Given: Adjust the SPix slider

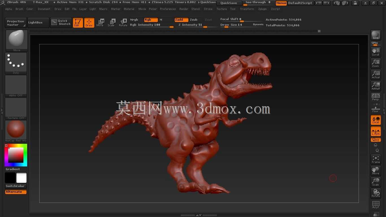Looking at the screenshot, I should point(376,44).
